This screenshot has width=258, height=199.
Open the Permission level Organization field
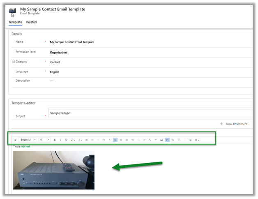[58, 52]
